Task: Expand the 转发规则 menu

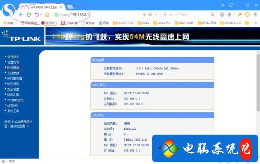Action: (x=13, y=84)
